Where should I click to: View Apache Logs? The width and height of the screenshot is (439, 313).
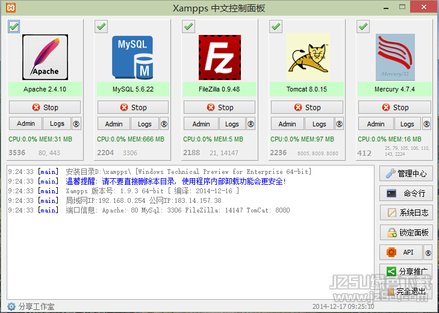coord(57,124)
